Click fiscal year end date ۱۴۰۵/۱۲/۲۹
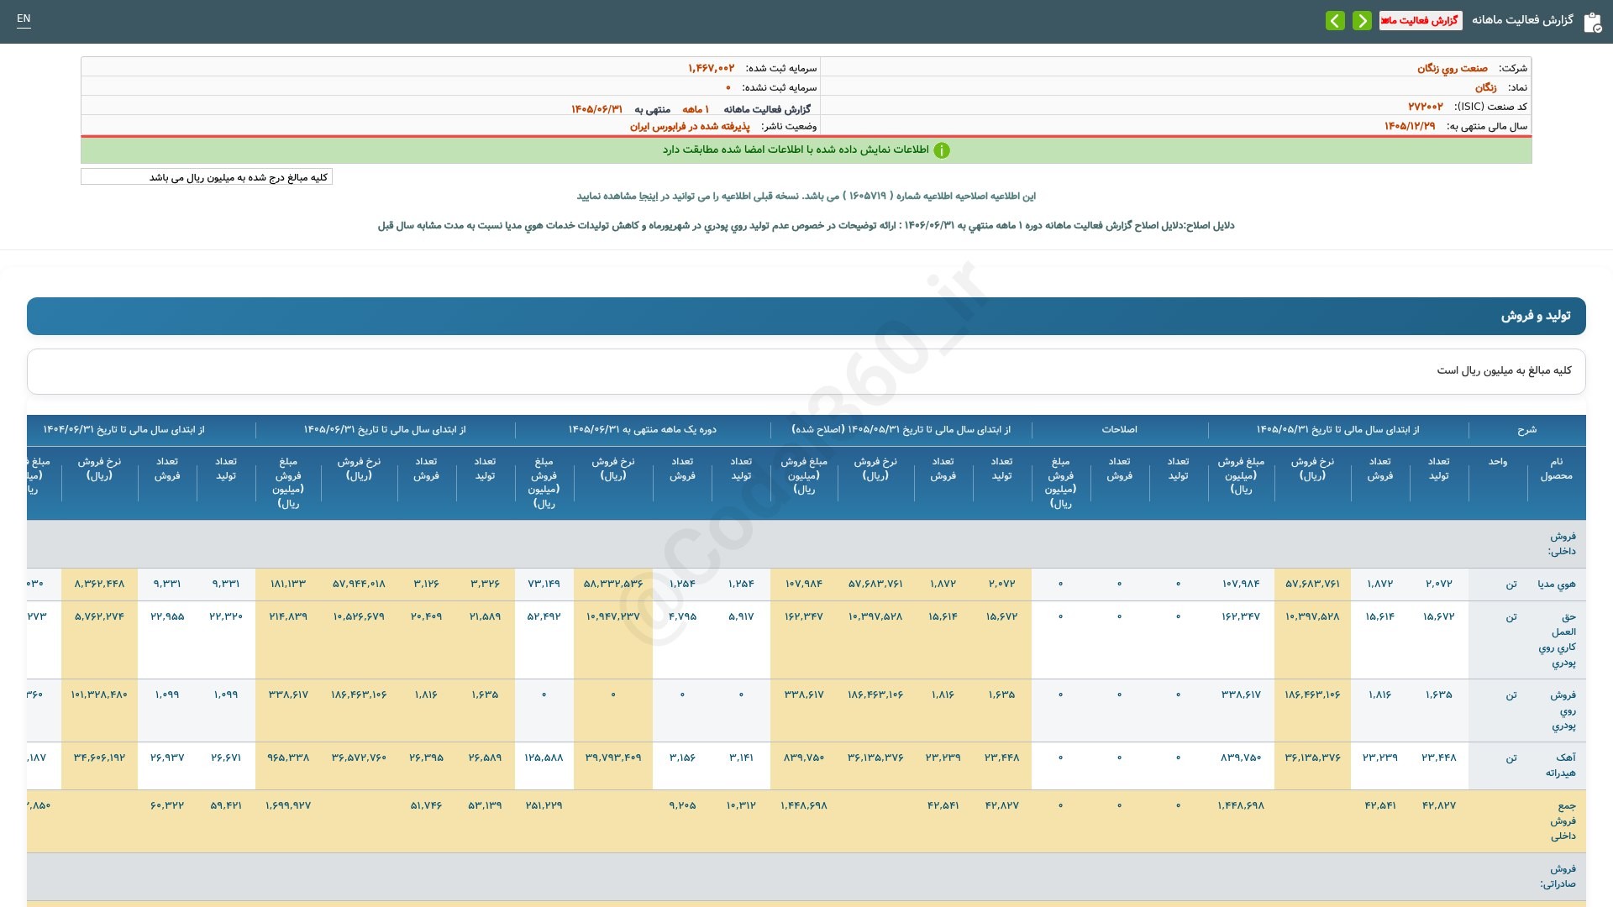The image size is (1613, 907). 1410,126
